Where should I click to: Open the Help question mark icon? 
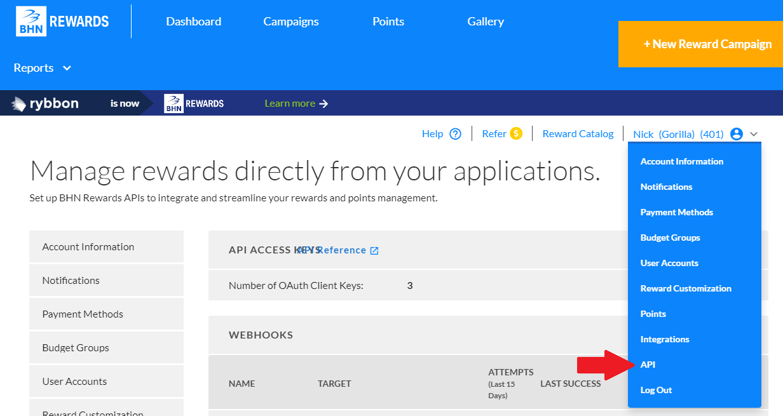455,134
